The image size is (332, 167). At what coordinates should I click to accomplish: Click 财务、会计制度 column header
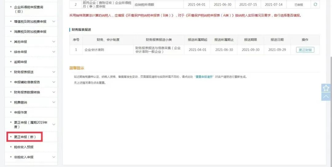click(108, 39)
